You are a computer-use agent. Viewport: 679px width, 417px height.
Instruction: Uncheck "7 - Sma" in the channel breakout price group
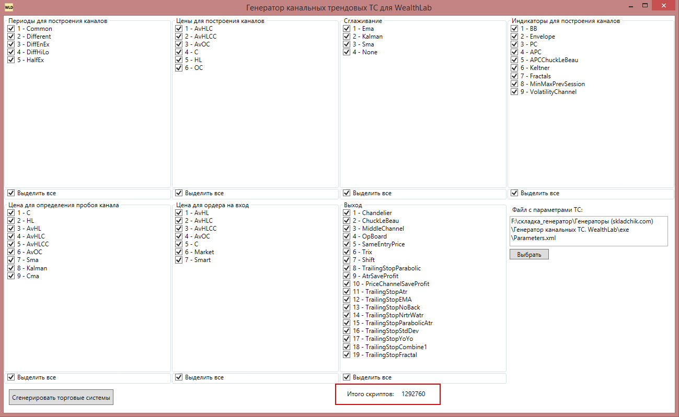11,260
